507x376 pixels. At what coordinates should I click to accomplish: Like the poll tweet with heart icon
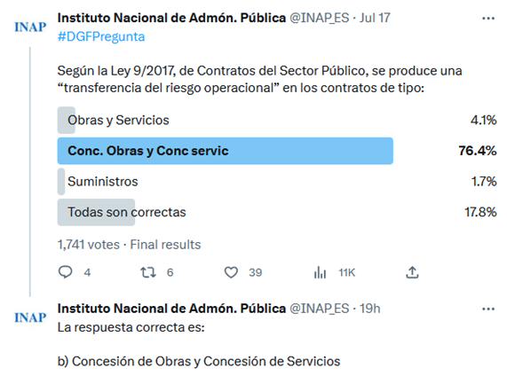point(231,272)
